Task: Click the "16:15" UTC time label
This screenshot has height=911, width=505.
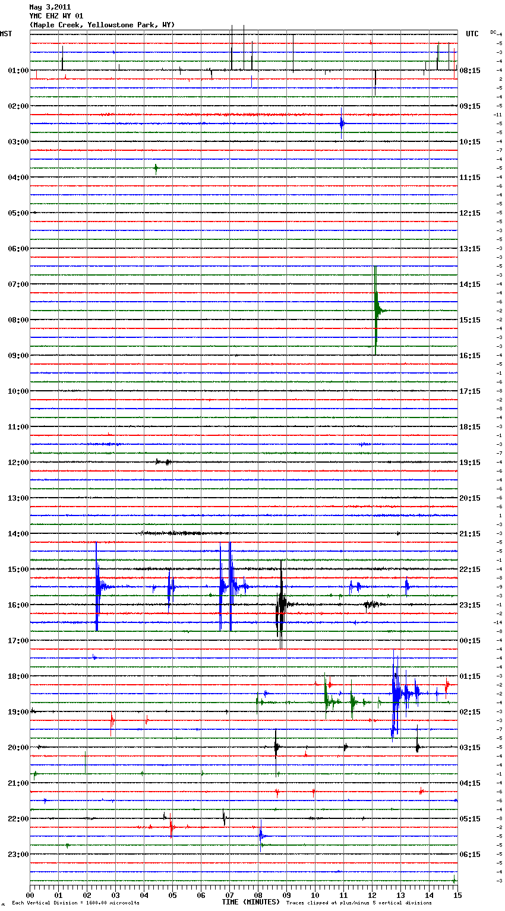Action: (470, 356)
